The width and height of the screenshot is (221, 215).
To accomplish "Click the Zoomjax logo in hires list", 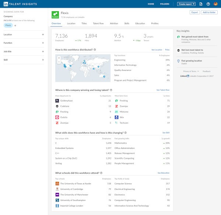I will (x=116, y=106).
